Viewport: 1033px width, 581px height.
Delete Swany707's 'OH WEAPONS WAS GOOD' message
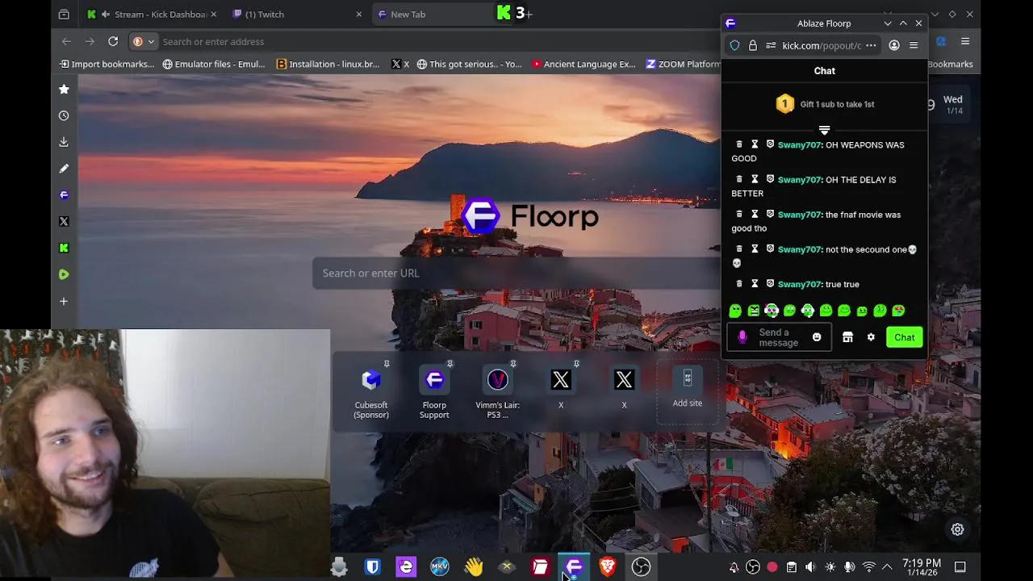pos(738,144)
